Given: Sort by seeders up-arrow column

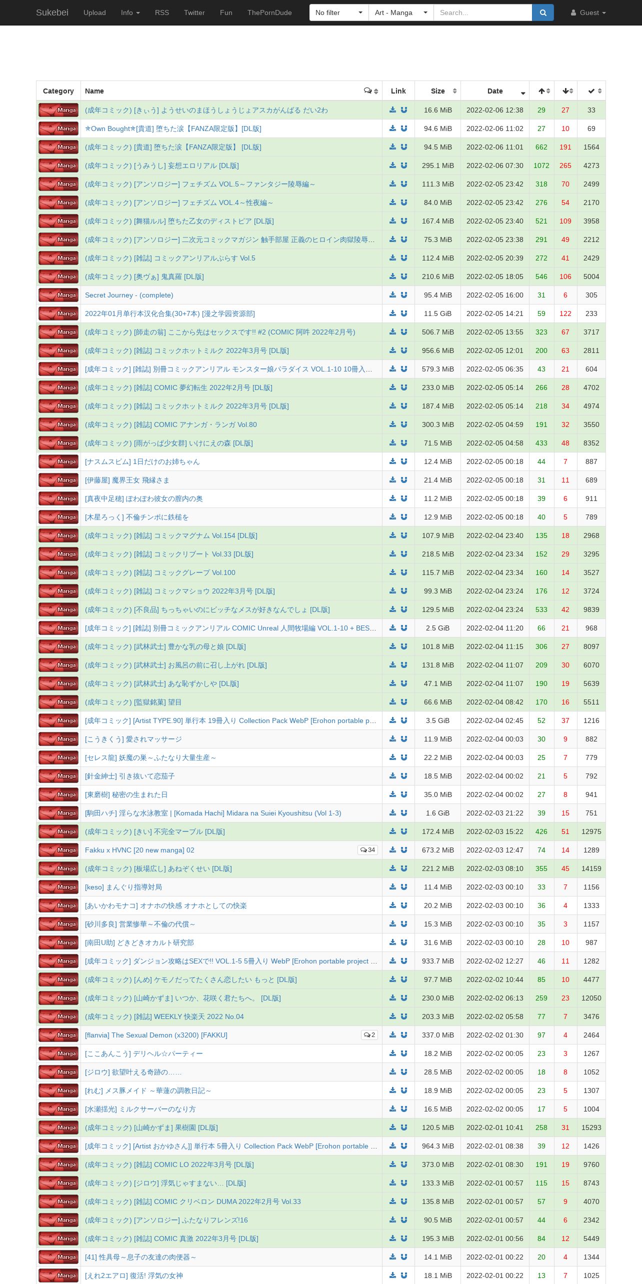Looking at the screenshot, I should [541, 91].
